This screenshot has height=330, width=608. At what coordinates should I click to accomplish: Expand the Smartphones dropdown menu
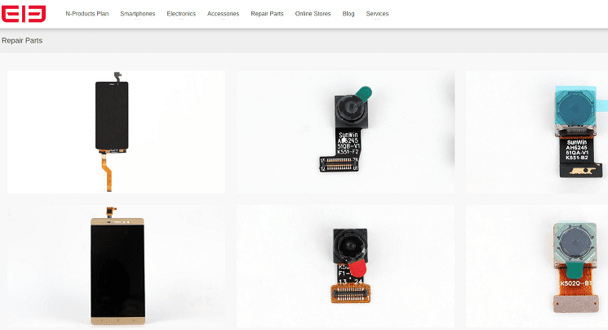(138, 14)
